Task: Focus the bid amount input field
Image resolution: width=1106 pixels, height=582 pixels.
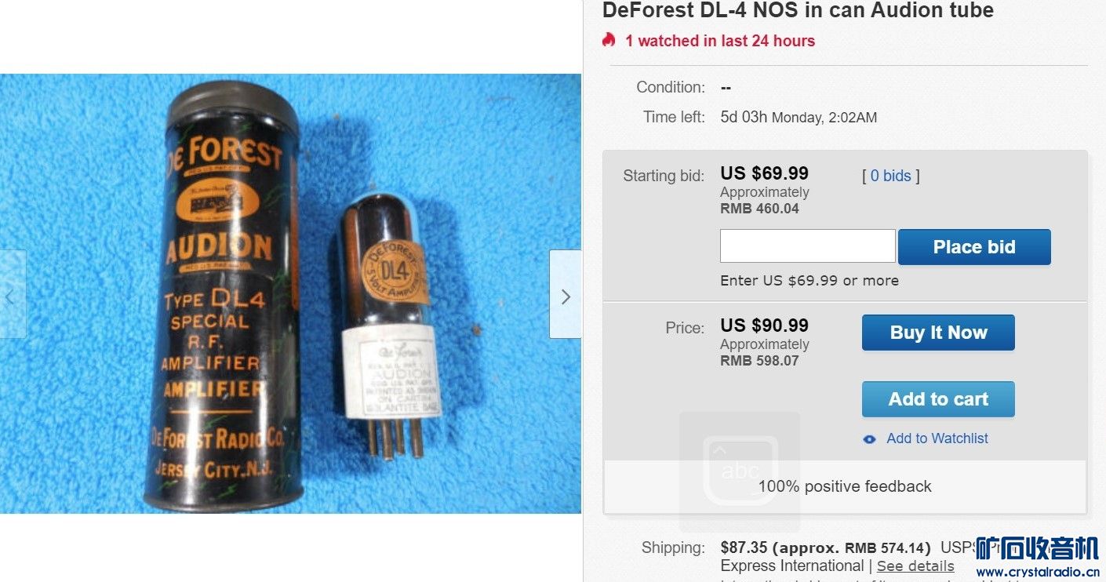Action: 807,246
